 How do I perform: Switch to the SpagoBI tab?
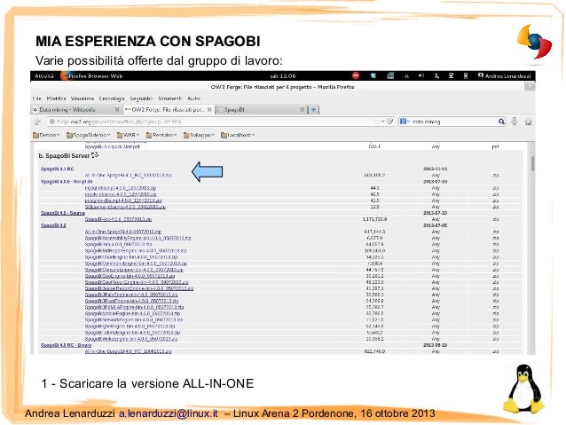[x=261, y=109]
